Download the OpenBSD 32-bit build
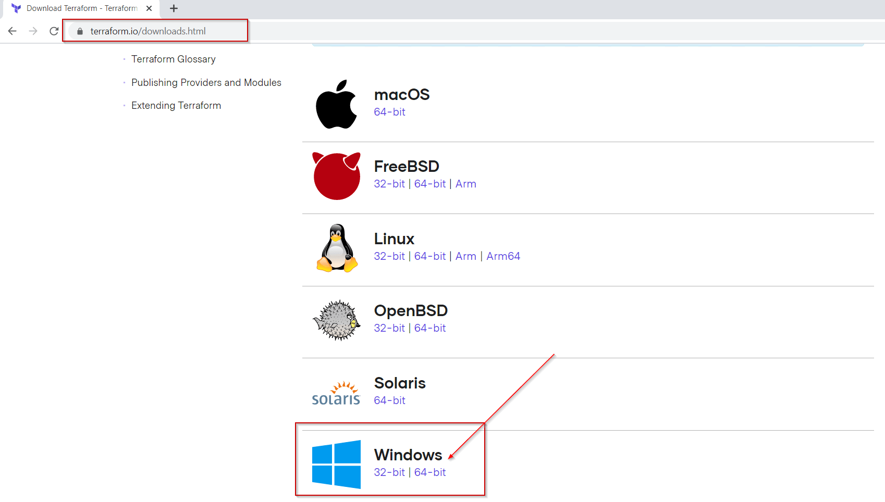The width and height of the screenshot is (885, 502). [x=389, y=328]
